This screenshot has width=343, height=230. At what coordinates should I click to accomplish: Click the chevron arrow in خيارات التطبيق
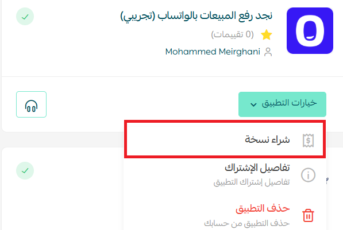[x=253, y=104]
